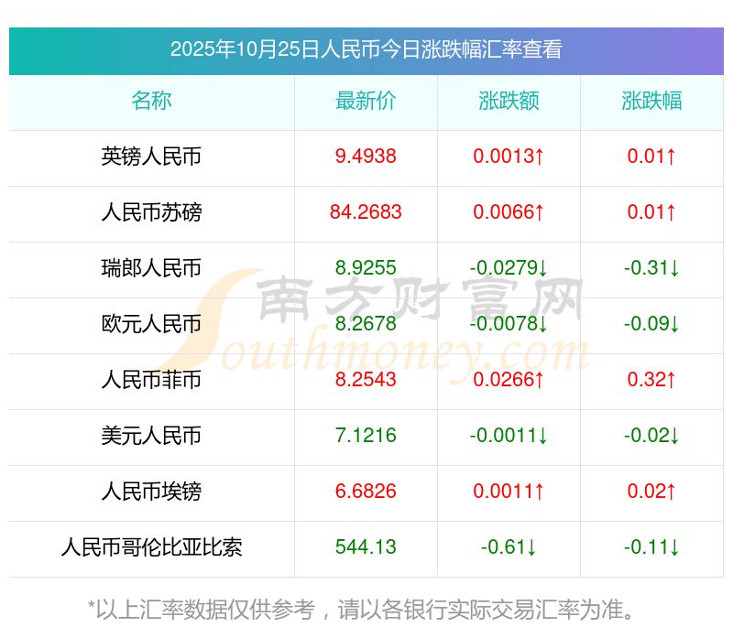Click the price 8.2678
Screen dimensions: 733x638
(366, 324)
